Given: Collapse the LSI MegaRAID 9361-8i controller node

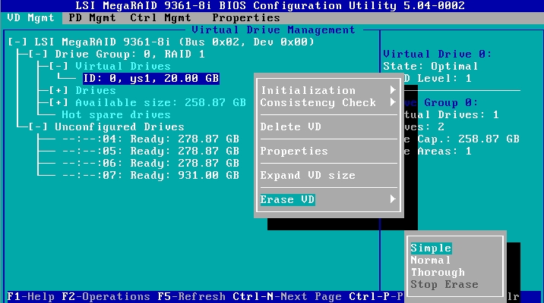Looking at the screenshot, I should point(17,42).
